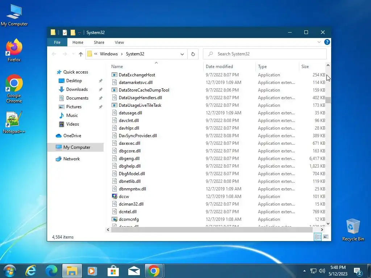Sort by the Size column header
The image size is (371, 278).
pos(312,67)
